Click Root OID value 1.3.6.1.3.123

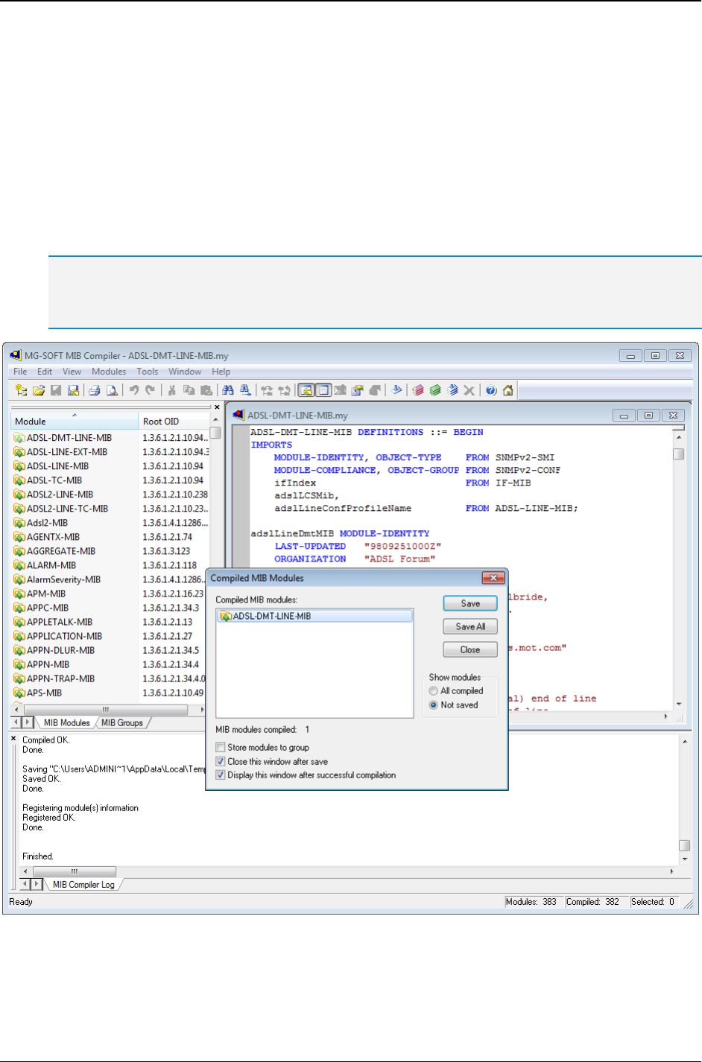click(166, 551)
